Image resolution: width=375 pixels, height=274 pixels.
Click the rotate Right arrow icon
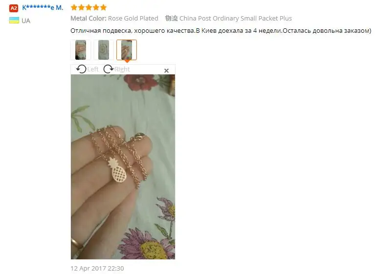point(109,69)
